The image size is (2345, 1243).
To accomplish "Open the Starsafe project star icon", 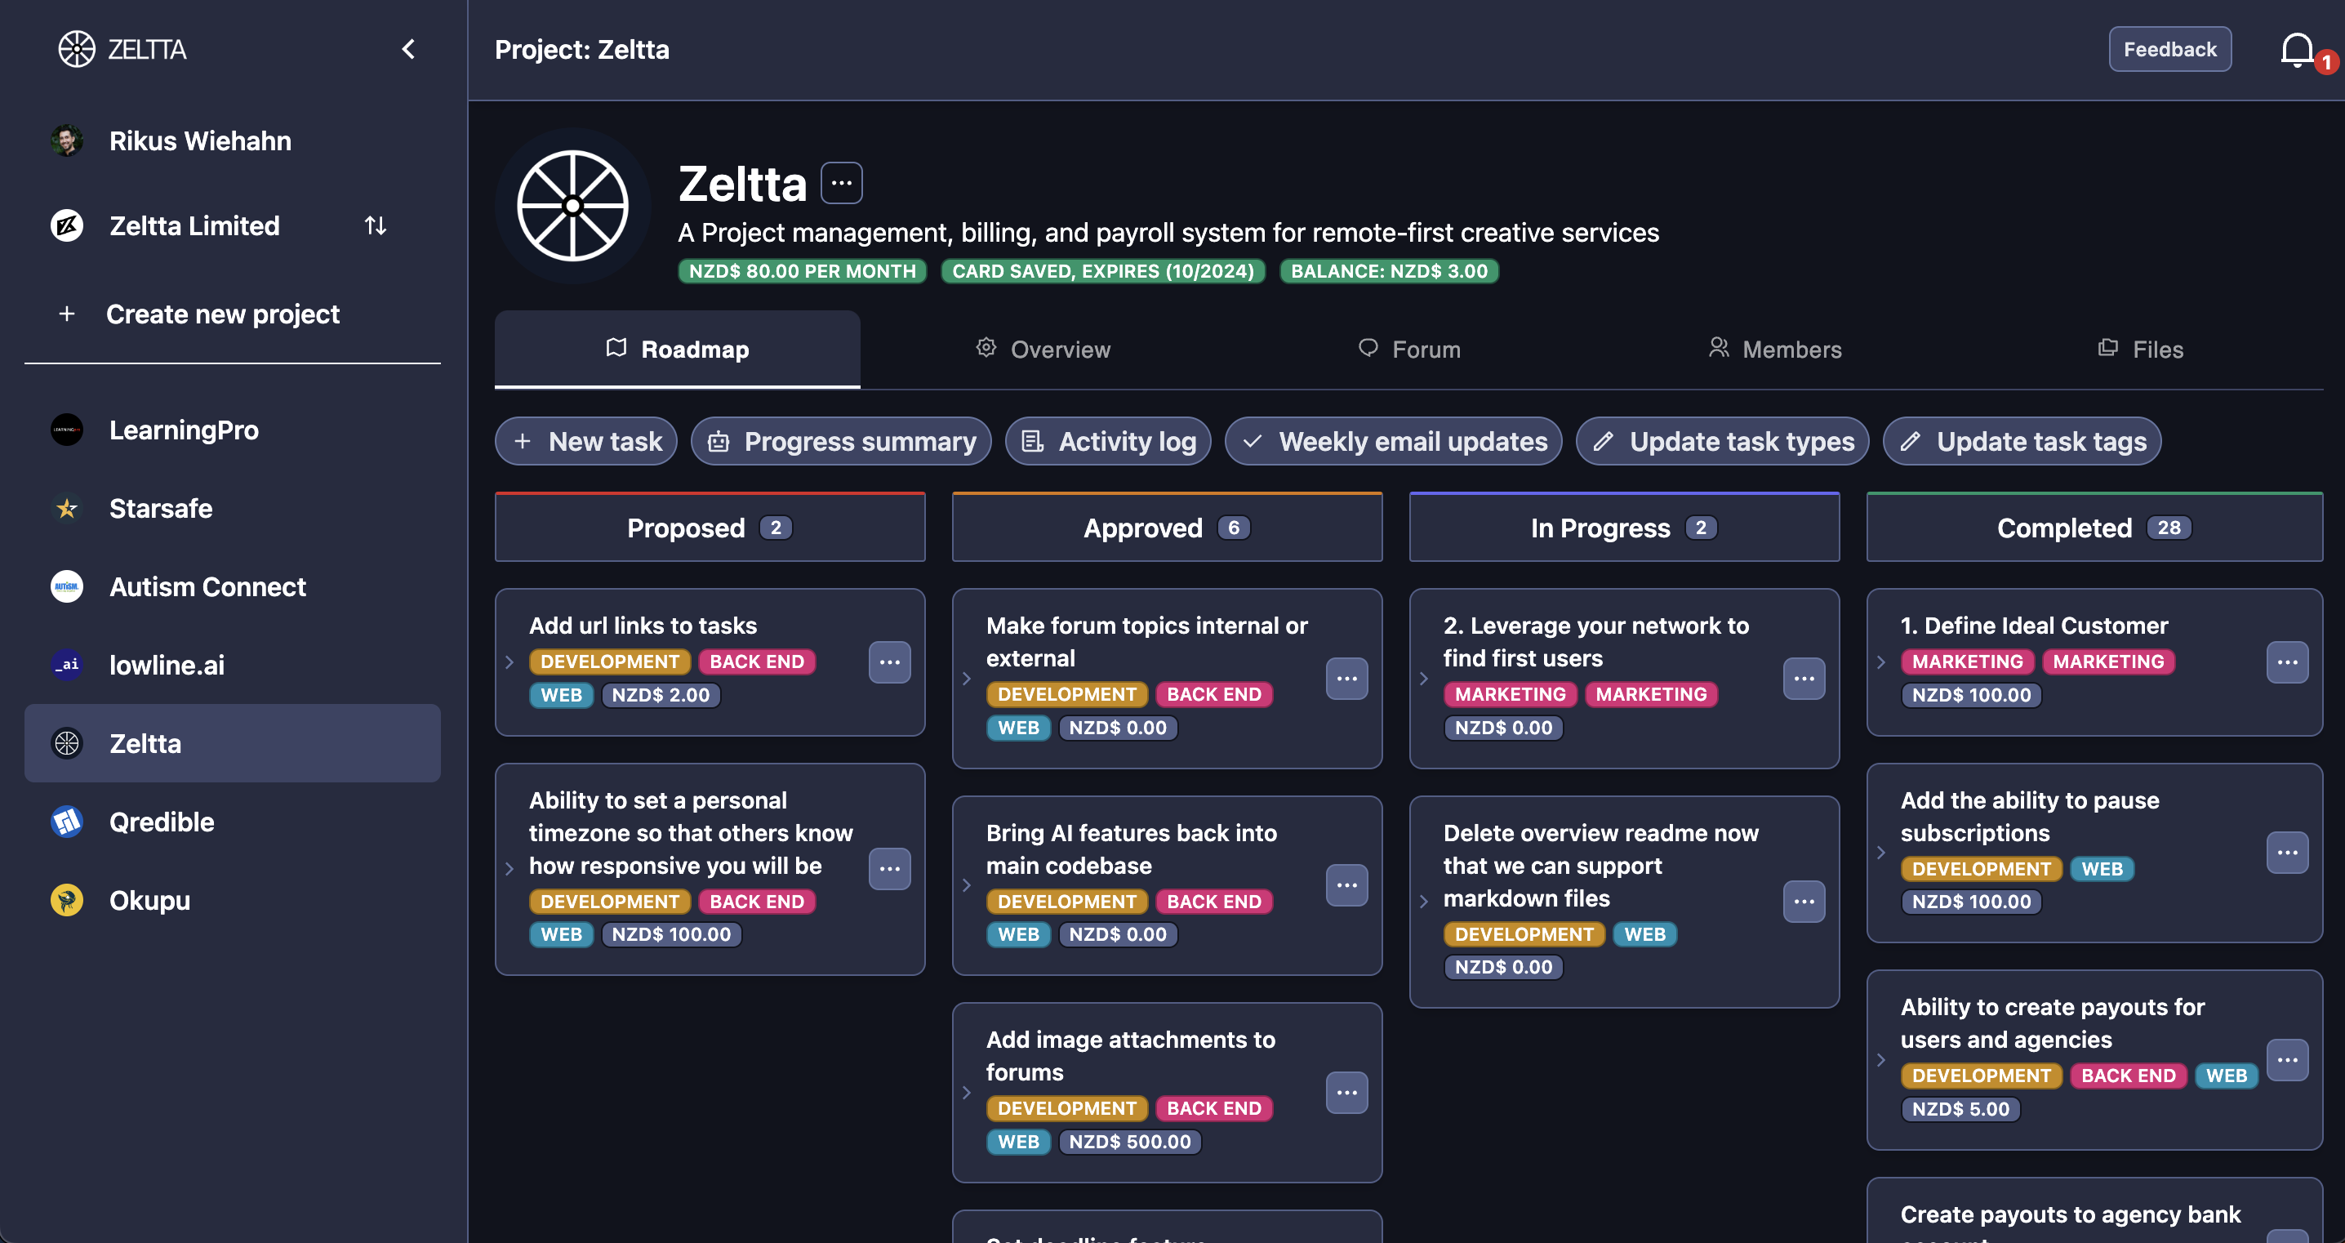I will click(66, 508).
